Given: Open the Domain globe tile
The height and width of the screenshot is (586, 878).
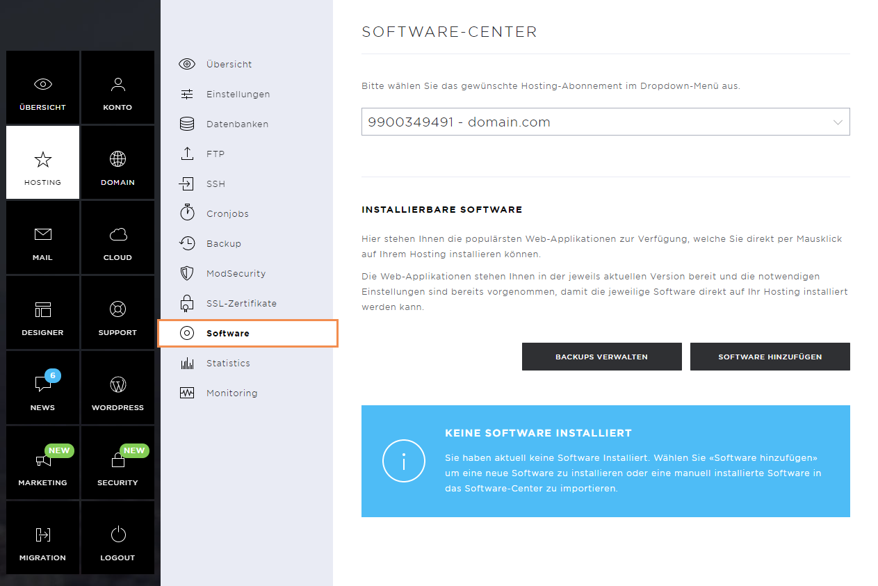Looking at the screenshot, I should coord(117,162).
